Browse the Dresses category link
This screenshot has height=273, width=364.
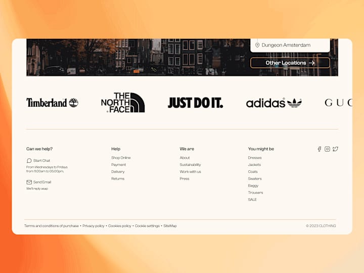255,158
